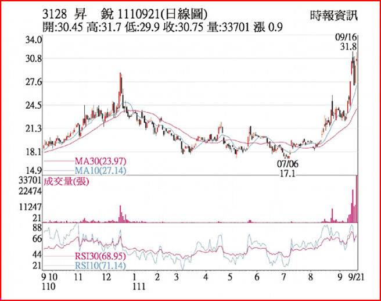Click the '成交量(張)' volume panel label
The image size is (381, 301).
(x=66, y=182)
